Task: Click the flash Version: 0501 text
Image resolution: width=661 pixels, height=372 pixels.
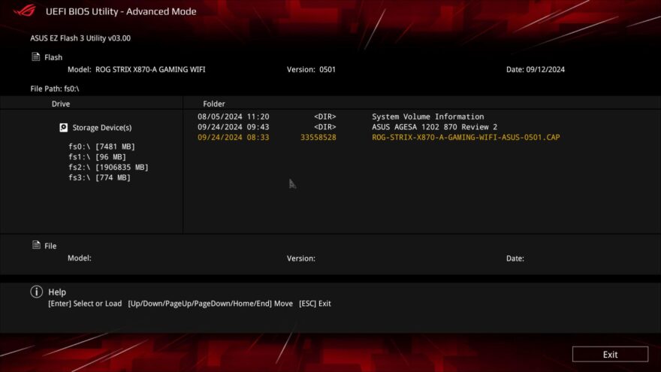Action: 311,70
